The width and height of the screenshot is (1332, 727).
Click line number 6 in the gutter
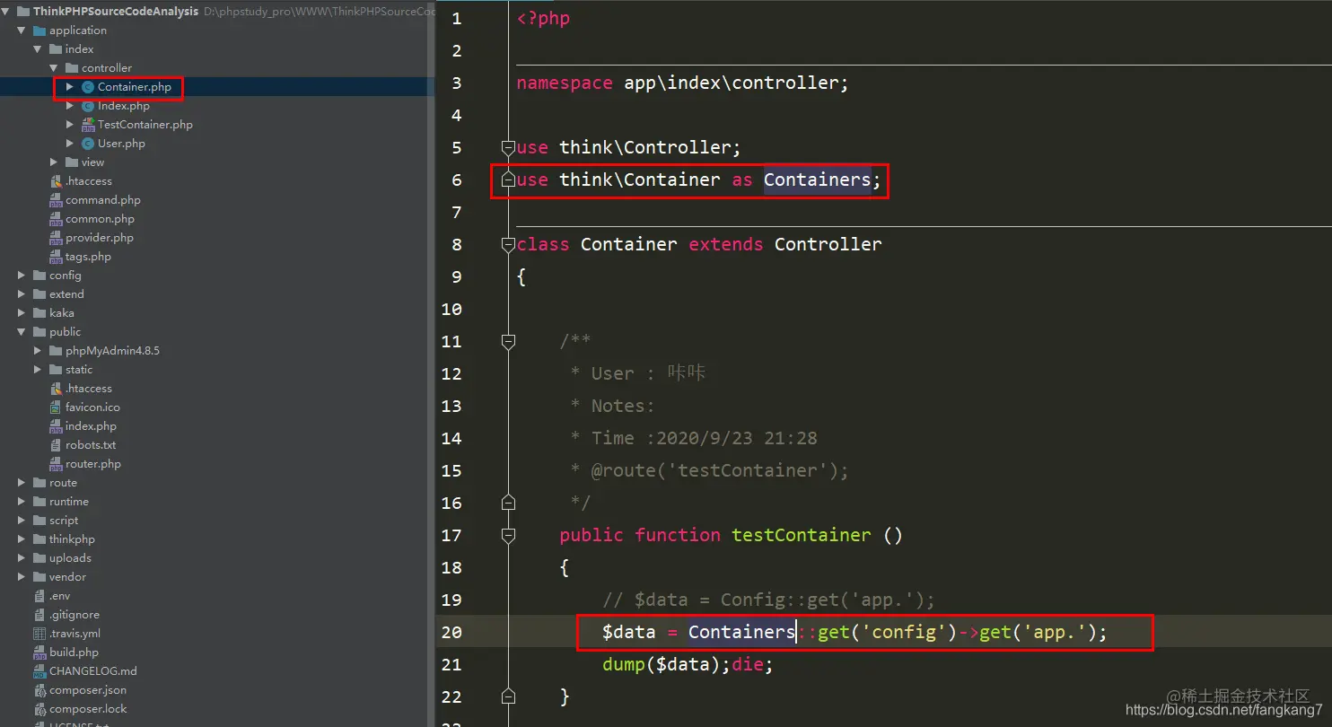(x=457, y=180)
